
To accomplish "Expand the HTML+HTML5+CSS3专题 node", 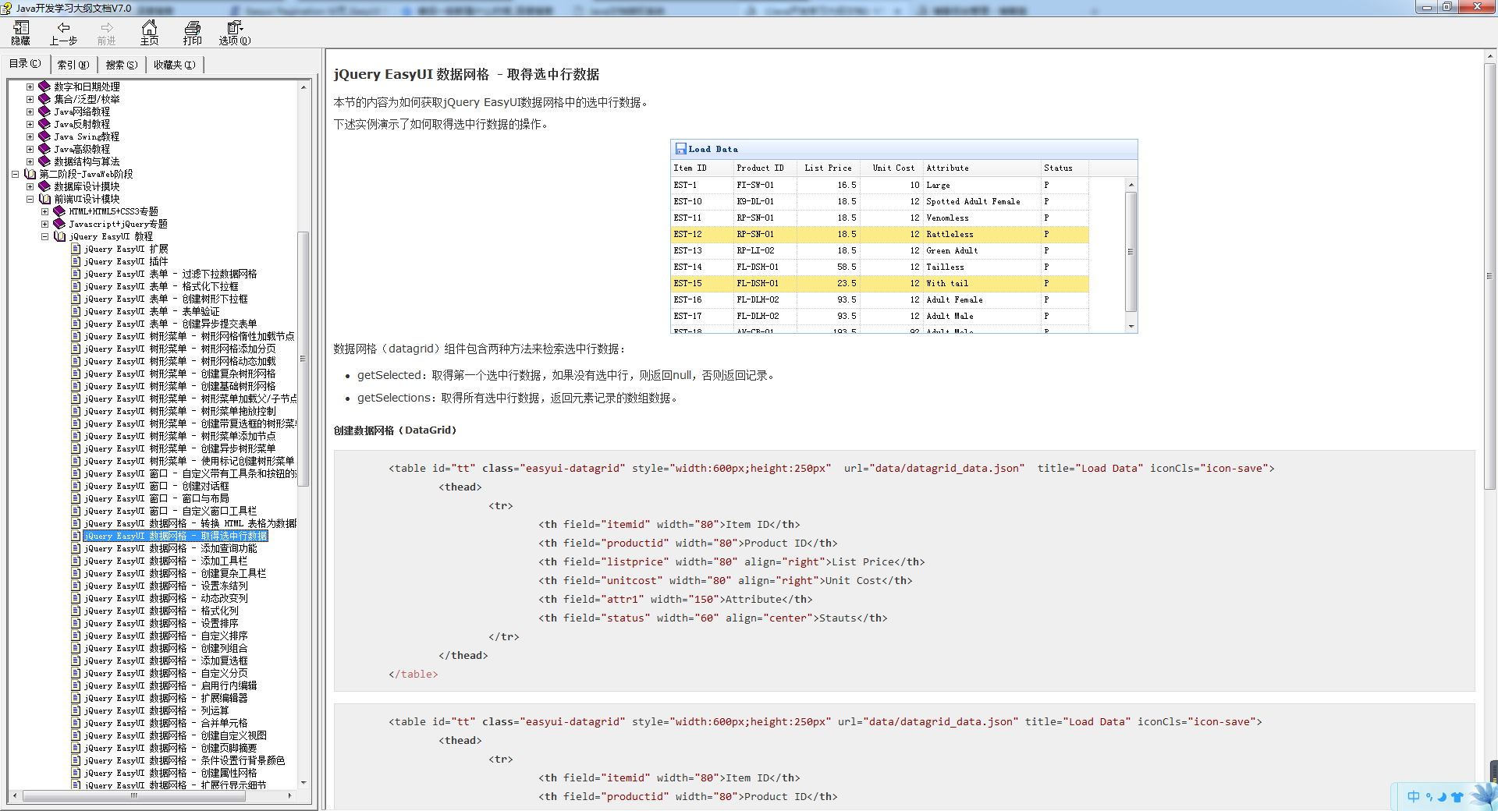I will click(x=44, y=211).
